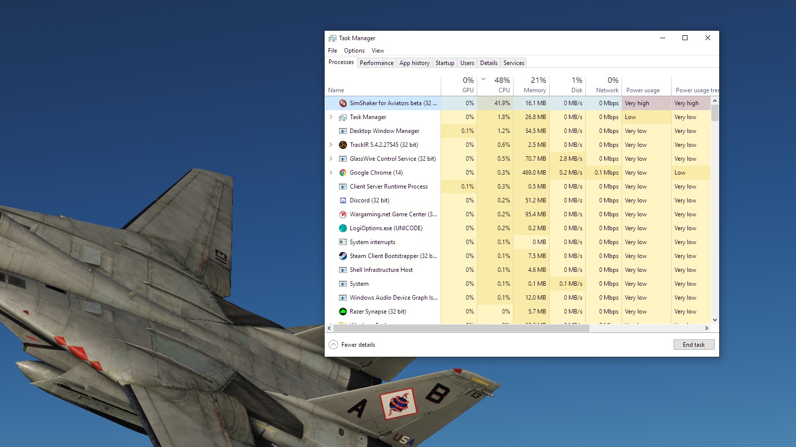Click the horizontal scrollbar thumb

(461, 328)
